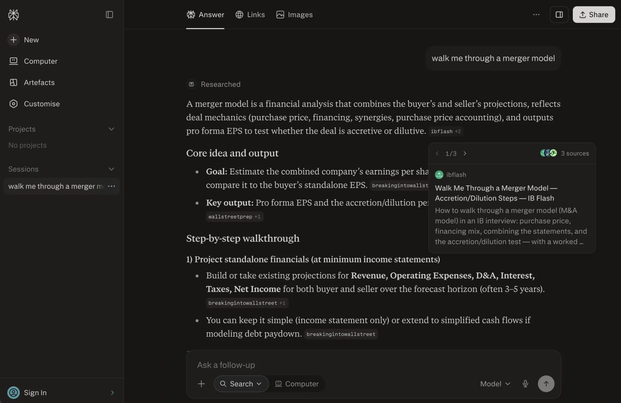Go to the next source in the citation popup
The image size is (621, 403).
[465, 153]
